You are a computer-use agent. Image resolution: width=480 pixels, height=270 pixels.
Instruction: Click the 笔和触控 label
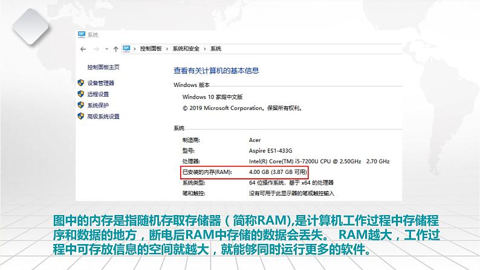point(194,193)
